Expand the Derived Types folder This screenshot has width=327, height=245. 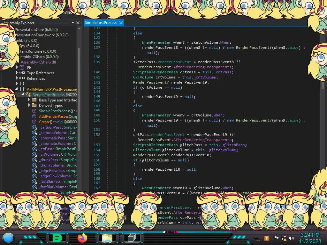coord(29,105)
